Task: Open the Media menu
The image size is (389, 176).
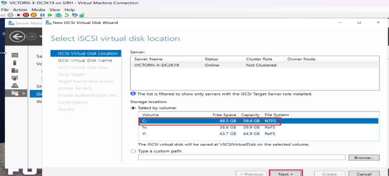Action: (38, 10)
